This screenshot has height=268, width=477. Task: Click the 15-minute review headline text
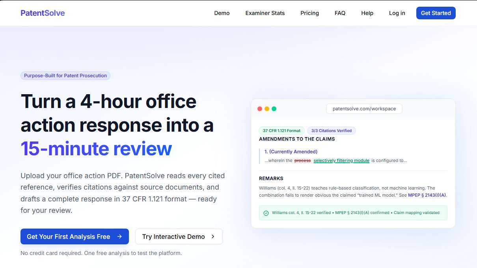[96, 149]
